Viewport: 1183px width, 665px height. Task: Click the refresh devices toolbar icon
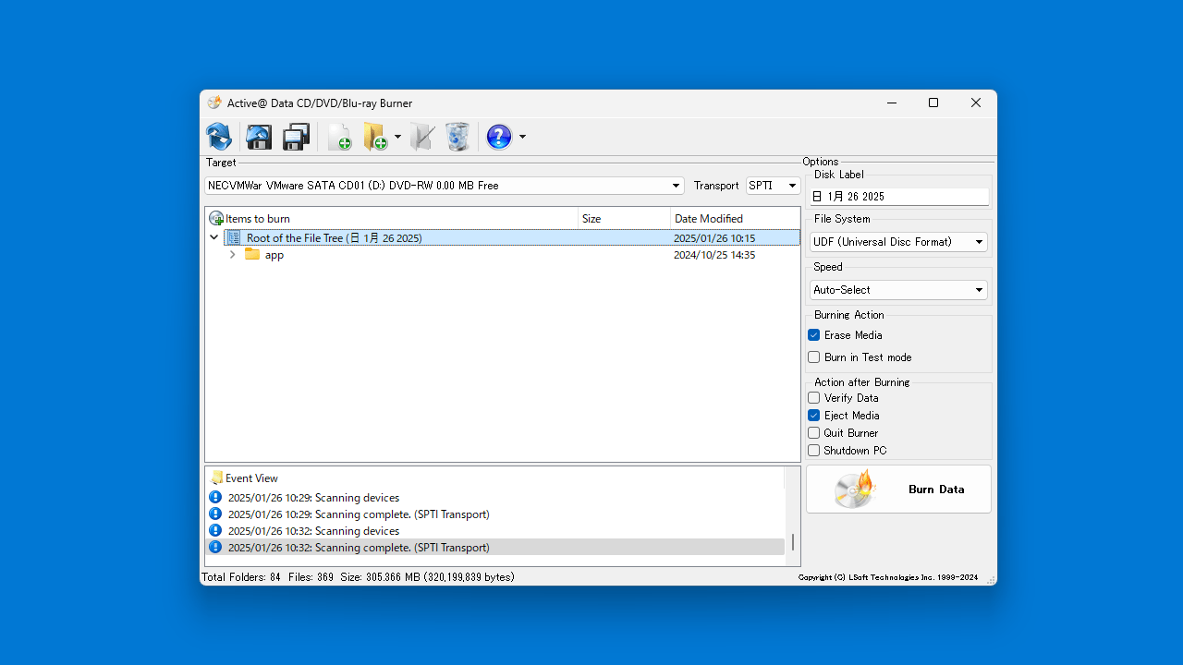pos(219,137)
